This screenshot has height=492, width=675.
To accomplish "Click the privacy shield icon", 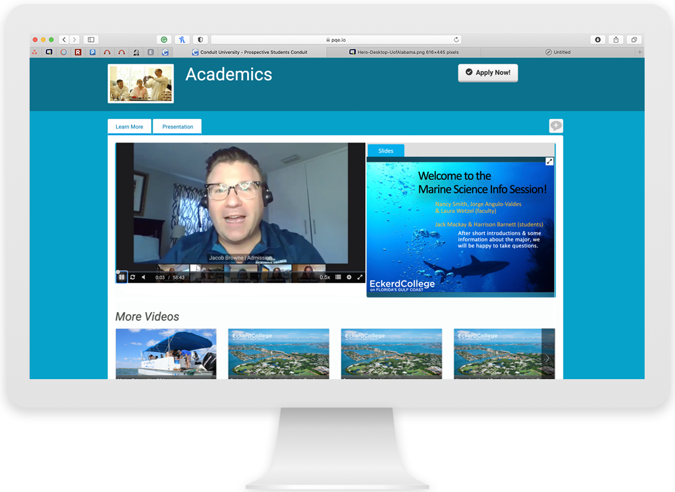I will 200,40.
